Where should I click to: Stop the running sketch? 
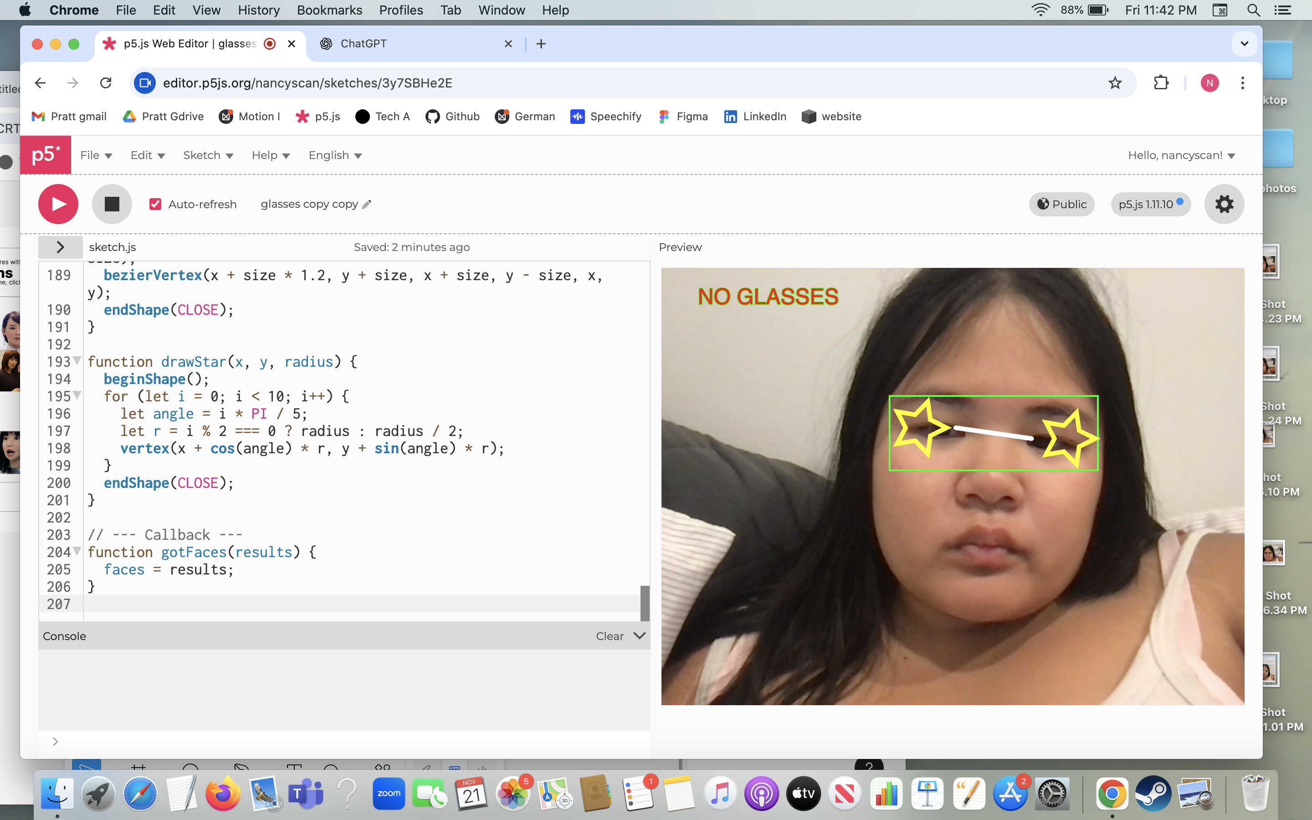[x=112, y=204]
